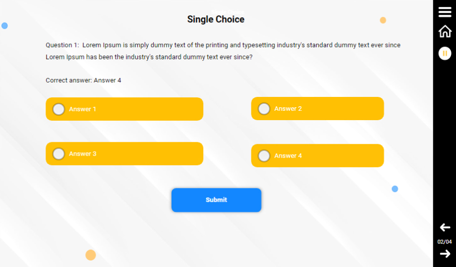Select the Answer 4 radio circle
The width and height of the screenshot is (456, 267).
click(264, 156)
